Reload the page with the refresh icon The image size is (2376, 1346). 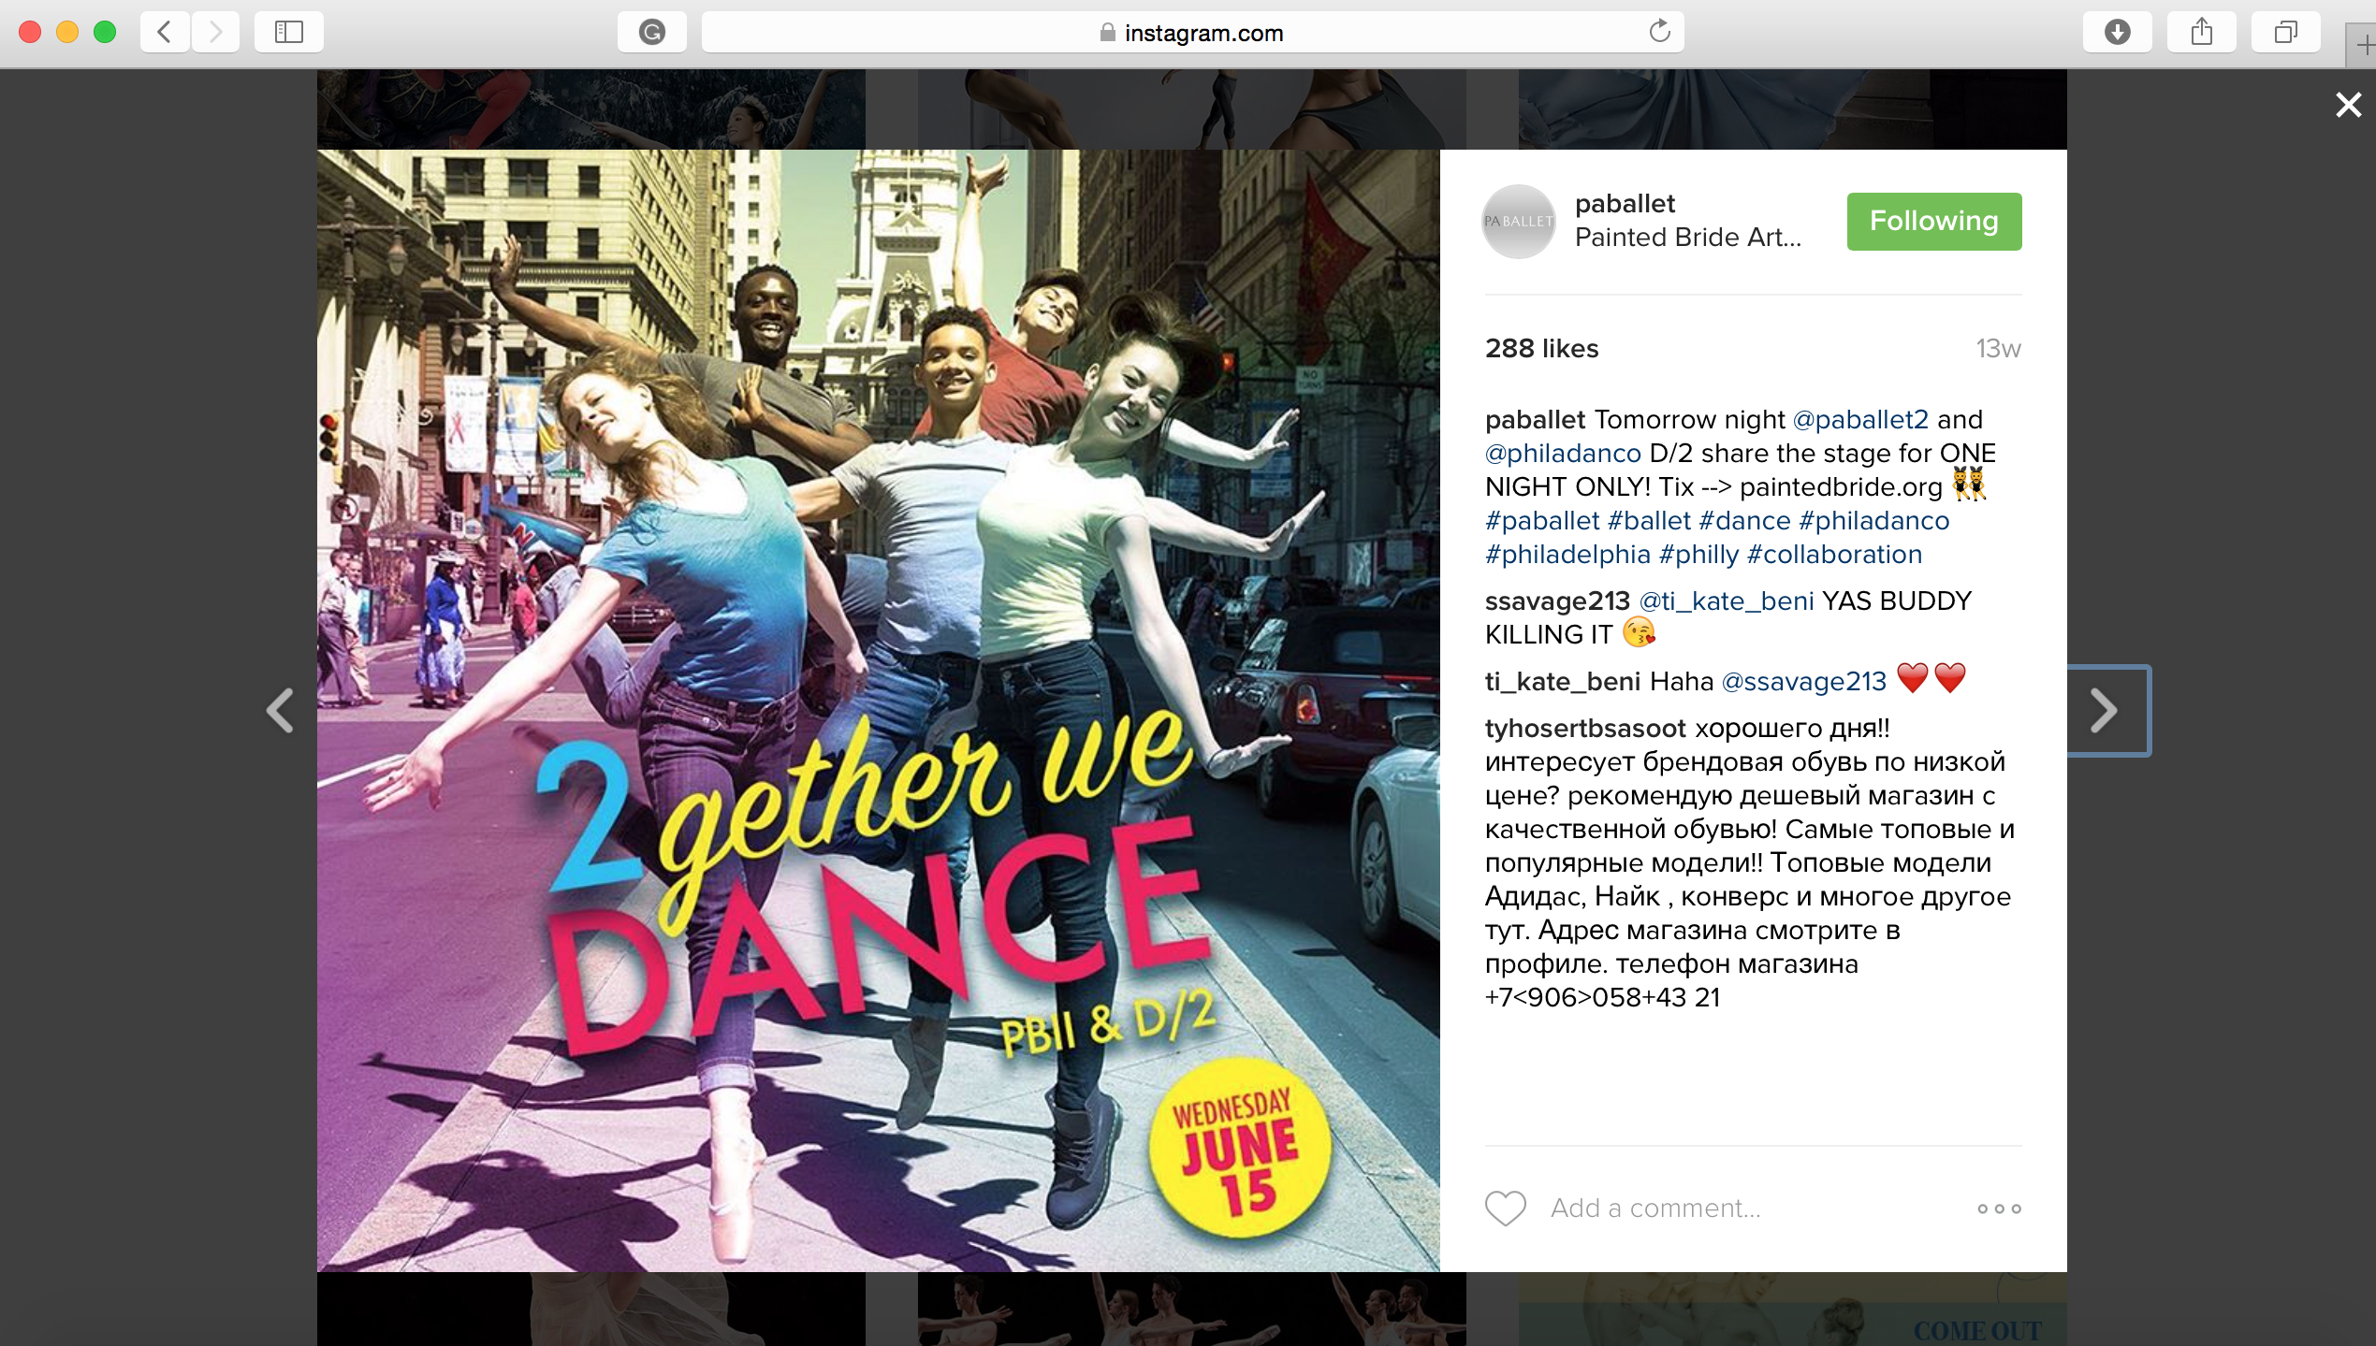[1658, 31]
